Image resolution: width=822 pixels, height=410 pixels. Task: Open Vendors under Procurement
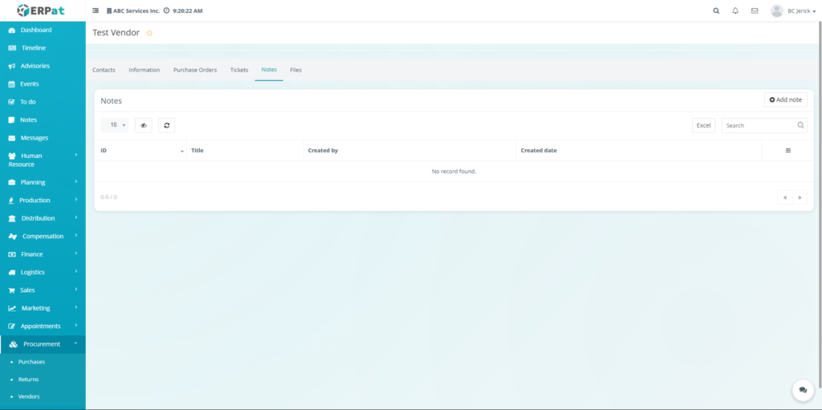tap(29, 396)
